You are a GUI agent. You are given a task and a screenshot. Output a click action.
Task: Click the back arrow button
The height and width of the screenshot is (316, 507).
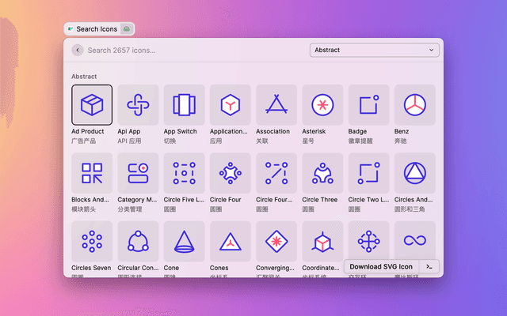click(x=78, y=50)
